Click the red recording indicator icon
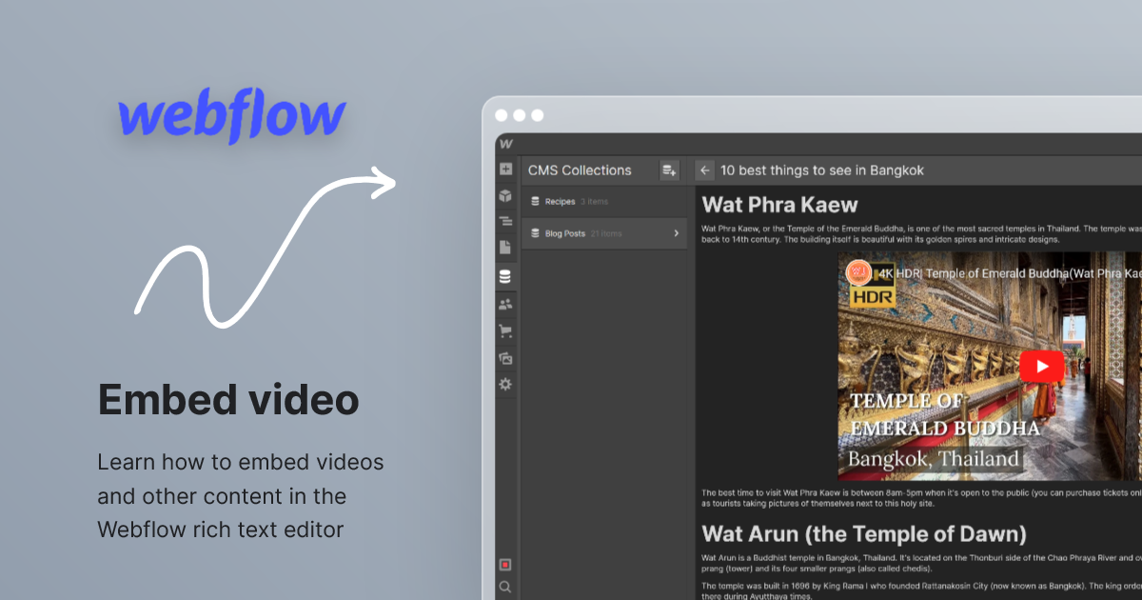This screenshot has width=1142, height=600. click(505, 564)
